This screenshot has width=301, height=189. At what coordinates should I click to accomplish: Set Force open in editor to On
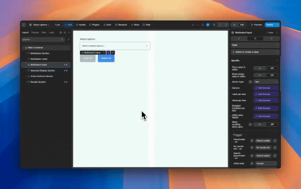260,68
